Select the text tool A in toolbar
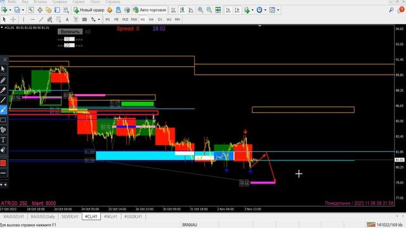 coord(67,20)
